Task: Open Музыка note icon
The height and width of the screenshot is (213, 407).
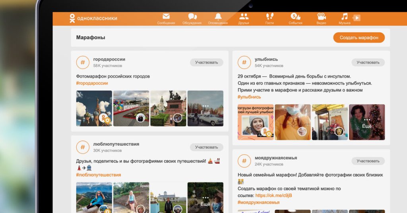Action: click(x=345, y=17)
